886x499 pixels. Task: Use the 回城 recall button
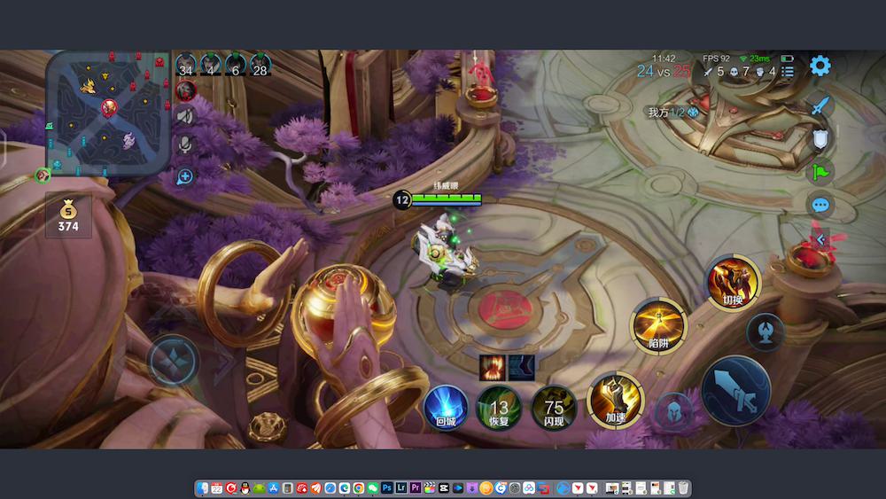tap(446, 408)
